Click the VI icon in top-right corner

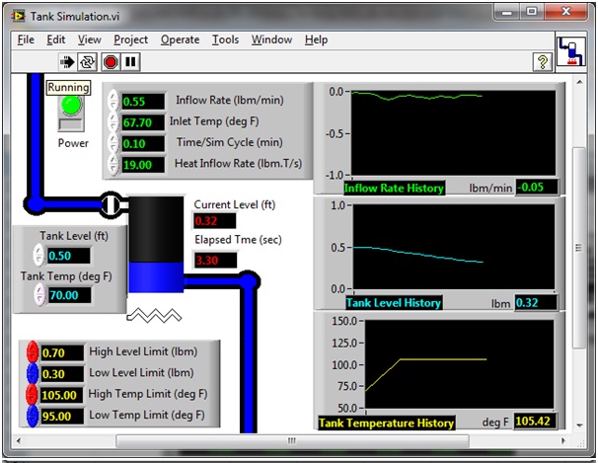click(x=571, y=52)
